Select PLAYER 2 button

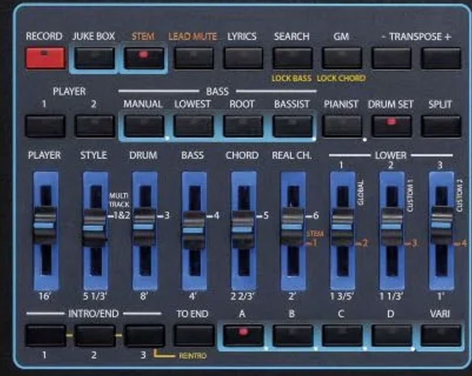tap(94, 126)
